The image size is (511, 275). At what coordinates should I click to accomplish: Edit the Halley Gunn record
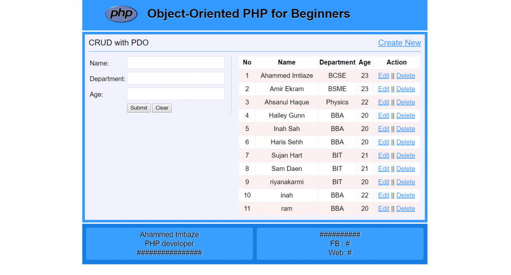point(384,116)
